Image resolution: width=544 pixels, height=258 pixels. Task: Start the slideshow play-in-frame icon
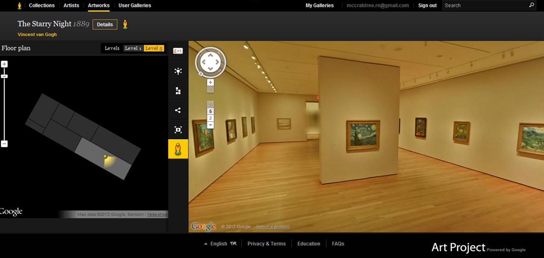point(178,130)
